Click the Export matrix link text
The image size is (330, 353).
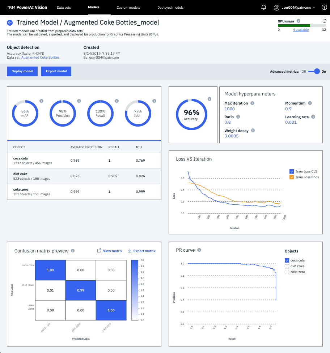(144, 251)
